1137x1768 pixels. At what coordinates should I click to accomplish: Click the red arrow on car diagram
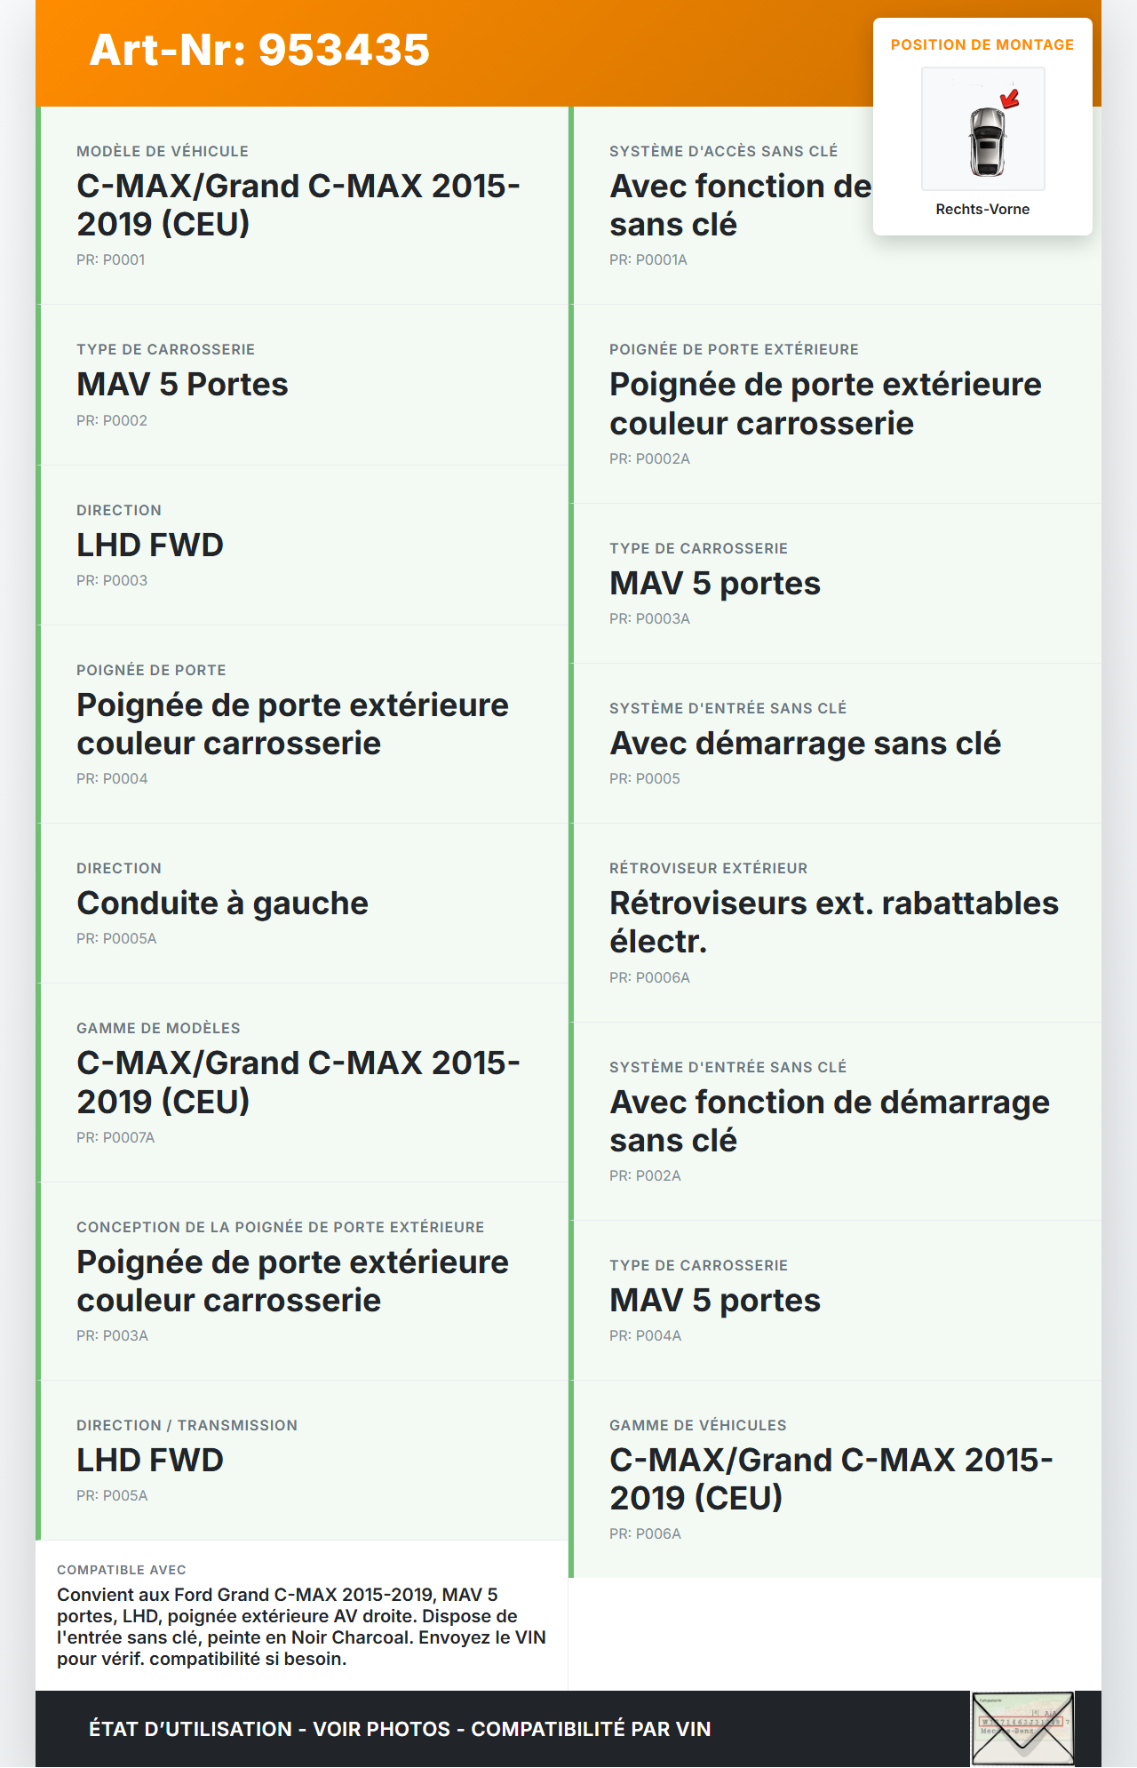point(1009,98)
